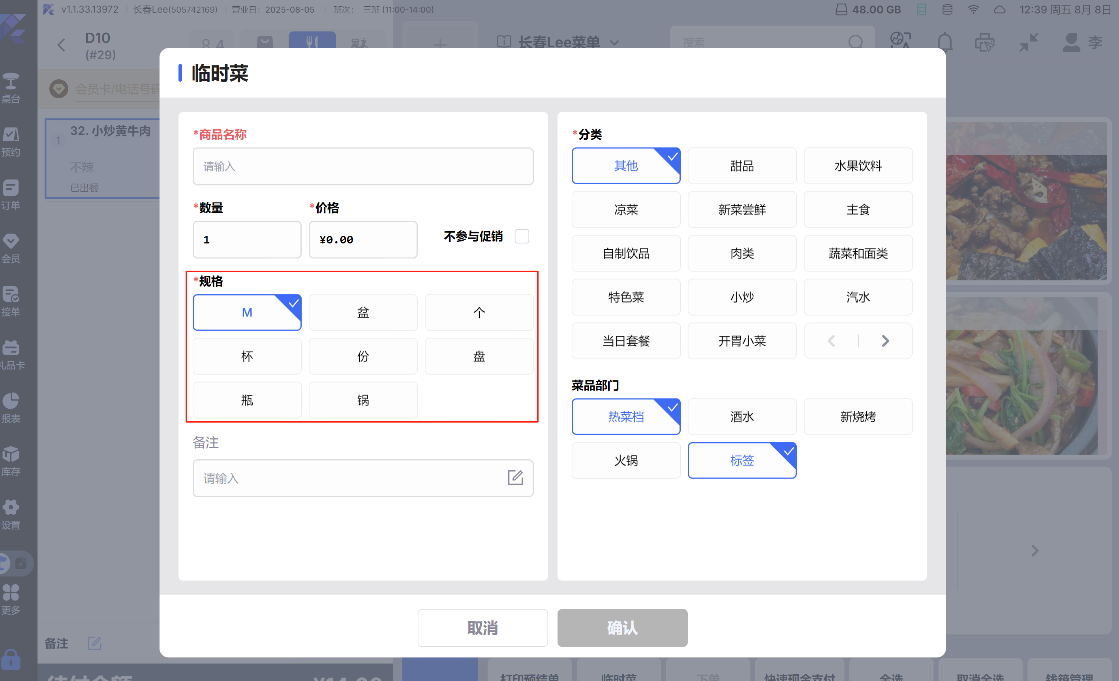Open the 预约 reservations sidebar icon
Viewport: 1119px width, 681px height.
[11, 142]
